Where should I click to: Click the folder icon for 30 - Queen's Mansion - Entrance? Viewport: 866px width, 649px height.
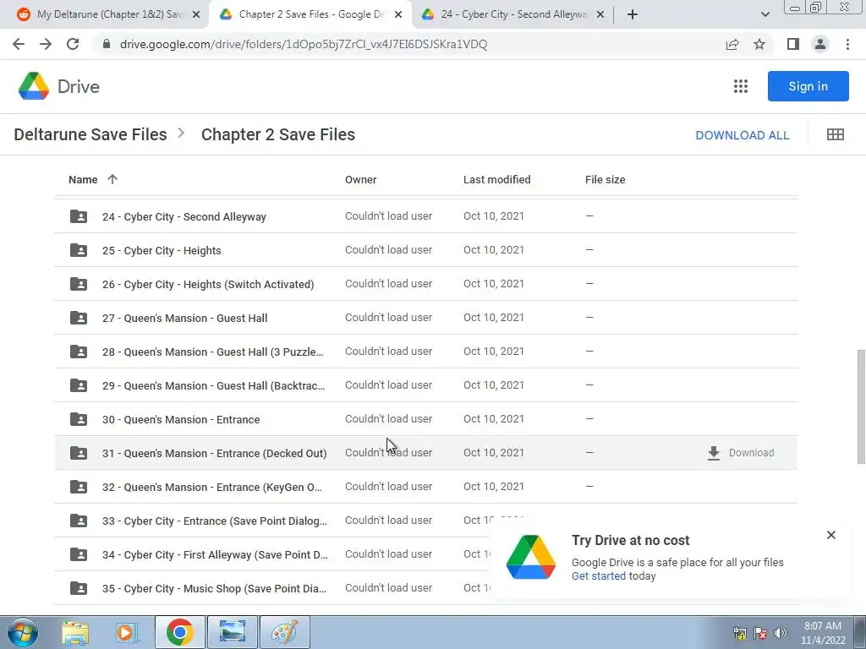point(79,419)
